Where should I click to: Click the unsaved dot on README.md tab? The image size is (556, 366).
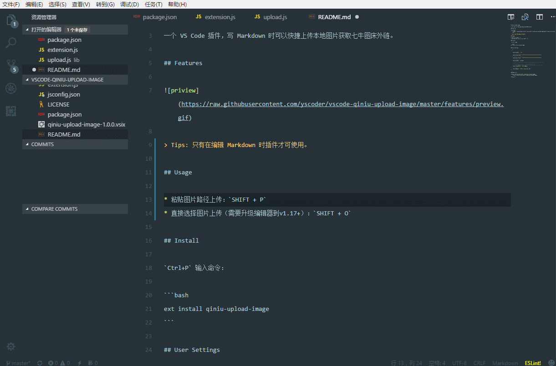357,17
